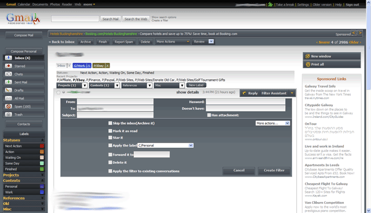Open the Documents top menu link
The width and height of the screenshot is (371, 213).
tap(40, 5)
